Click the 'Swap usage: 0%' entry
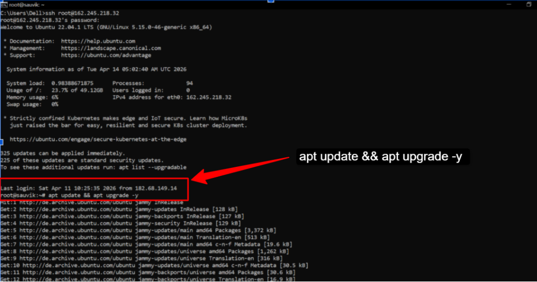This screenshot has width=537, height=282. click(x=32, y=104)
